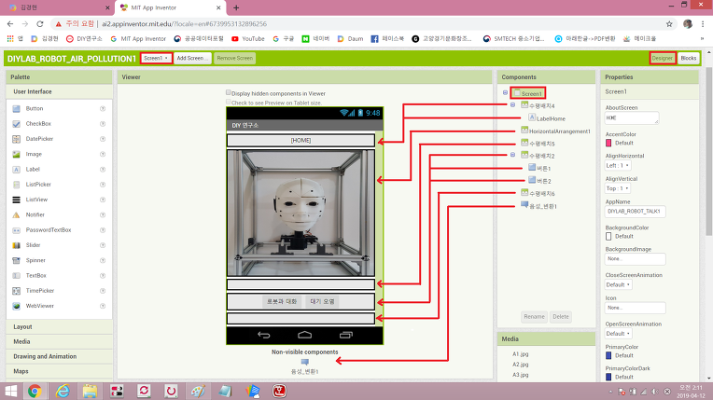Toggle Display hidden components in Viewer
The height and width of the screenshot is (400, 713).
click(x=229, y=92)
